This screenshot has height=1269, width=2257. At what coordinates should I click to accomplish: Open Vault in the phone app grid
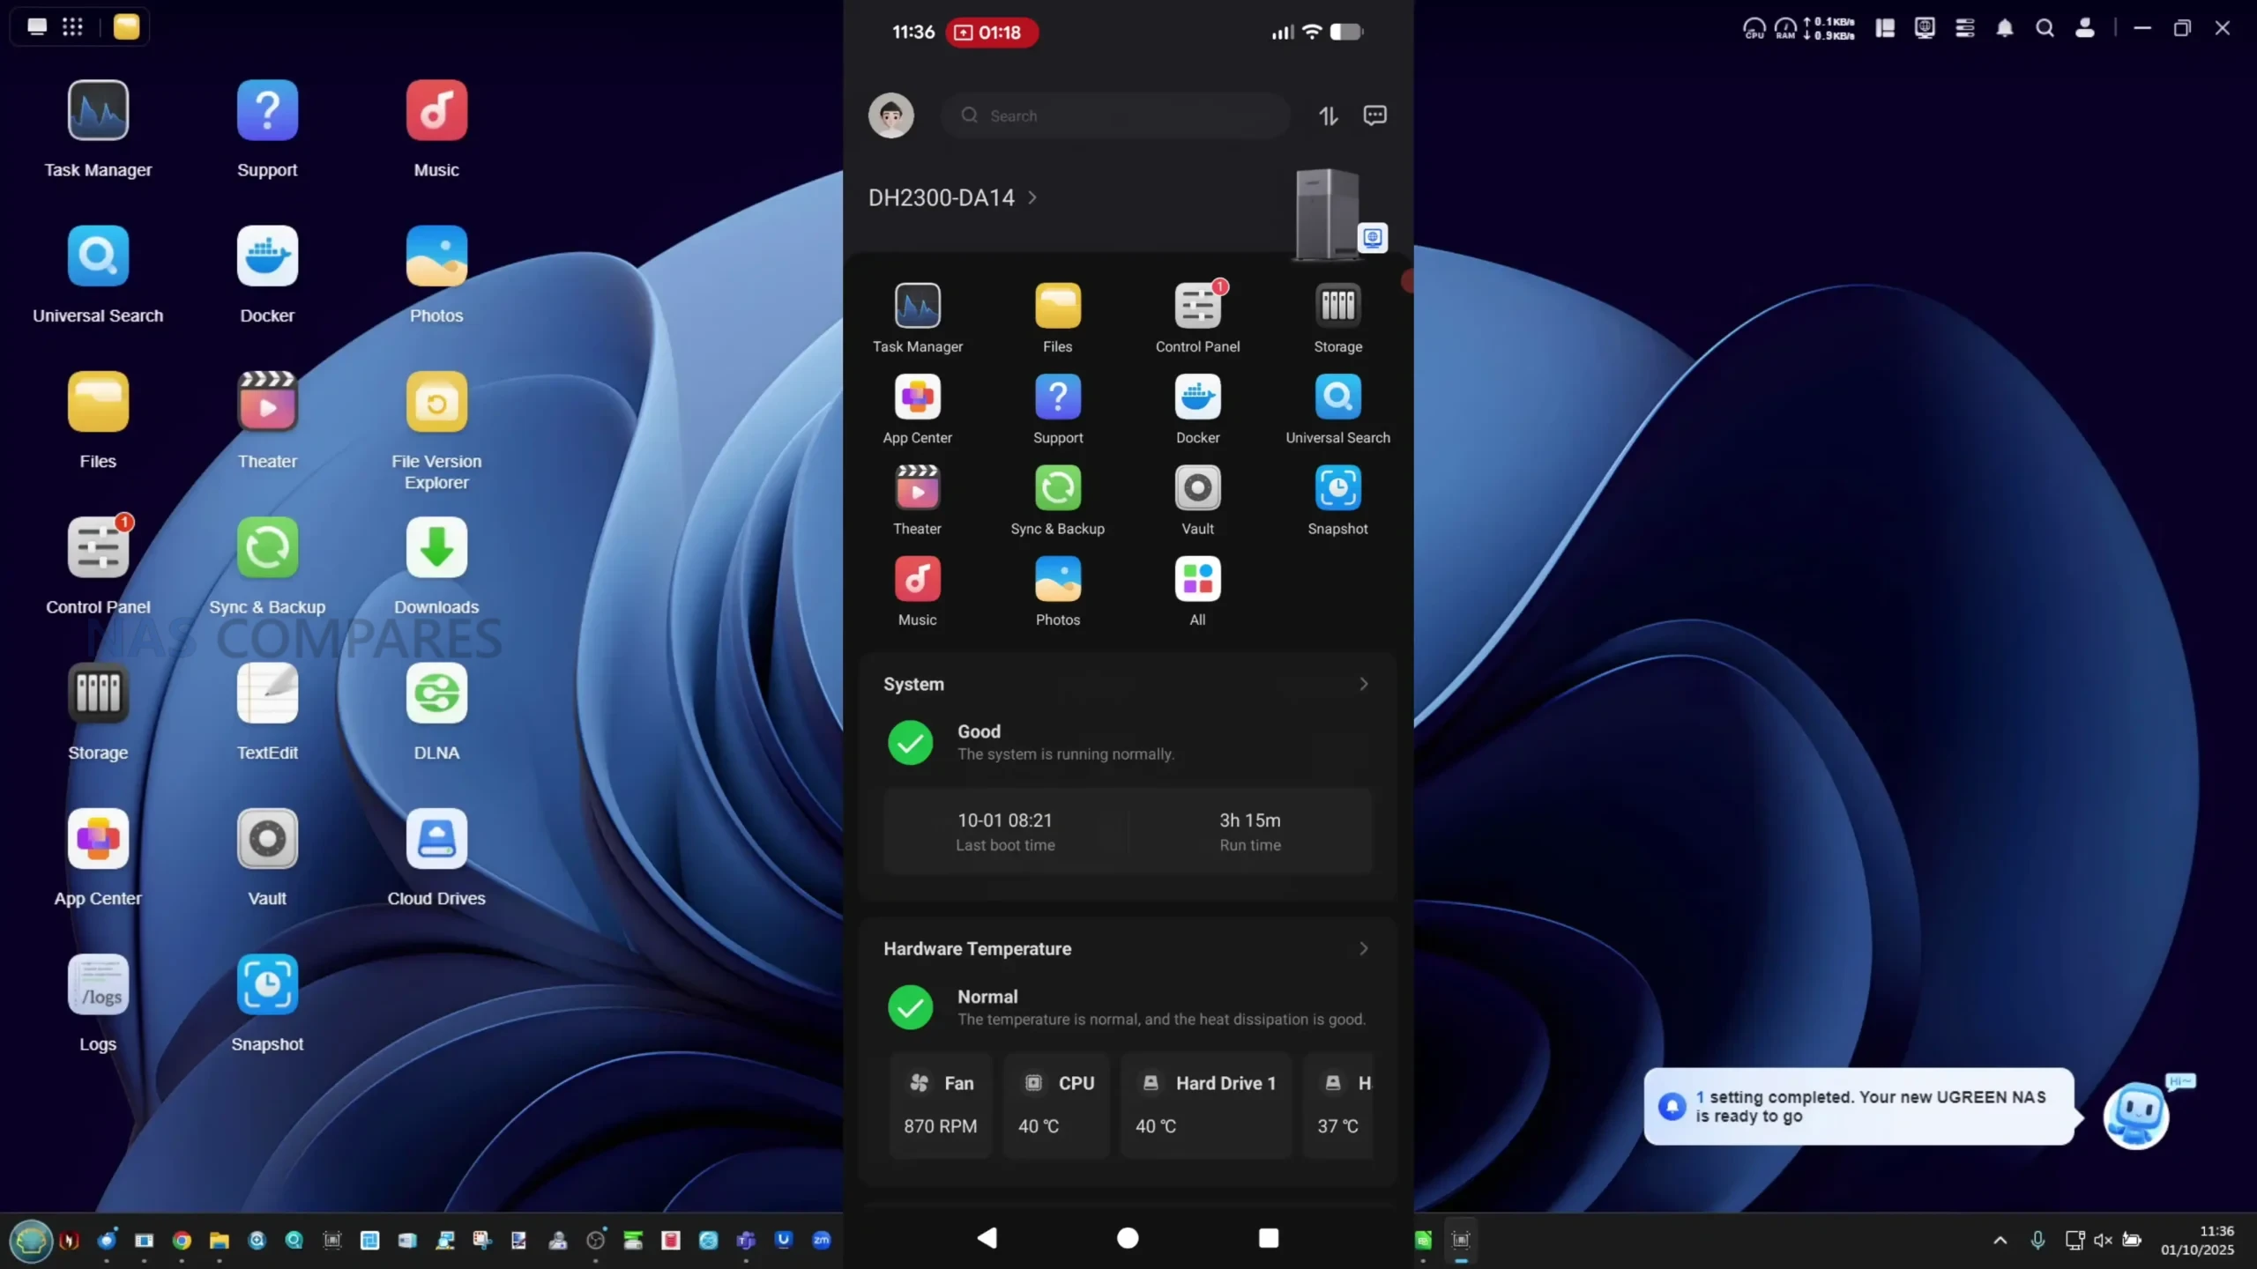[1197, 488]
